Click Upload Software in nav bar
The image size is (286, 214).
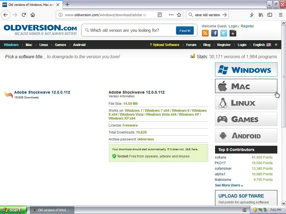165,45
